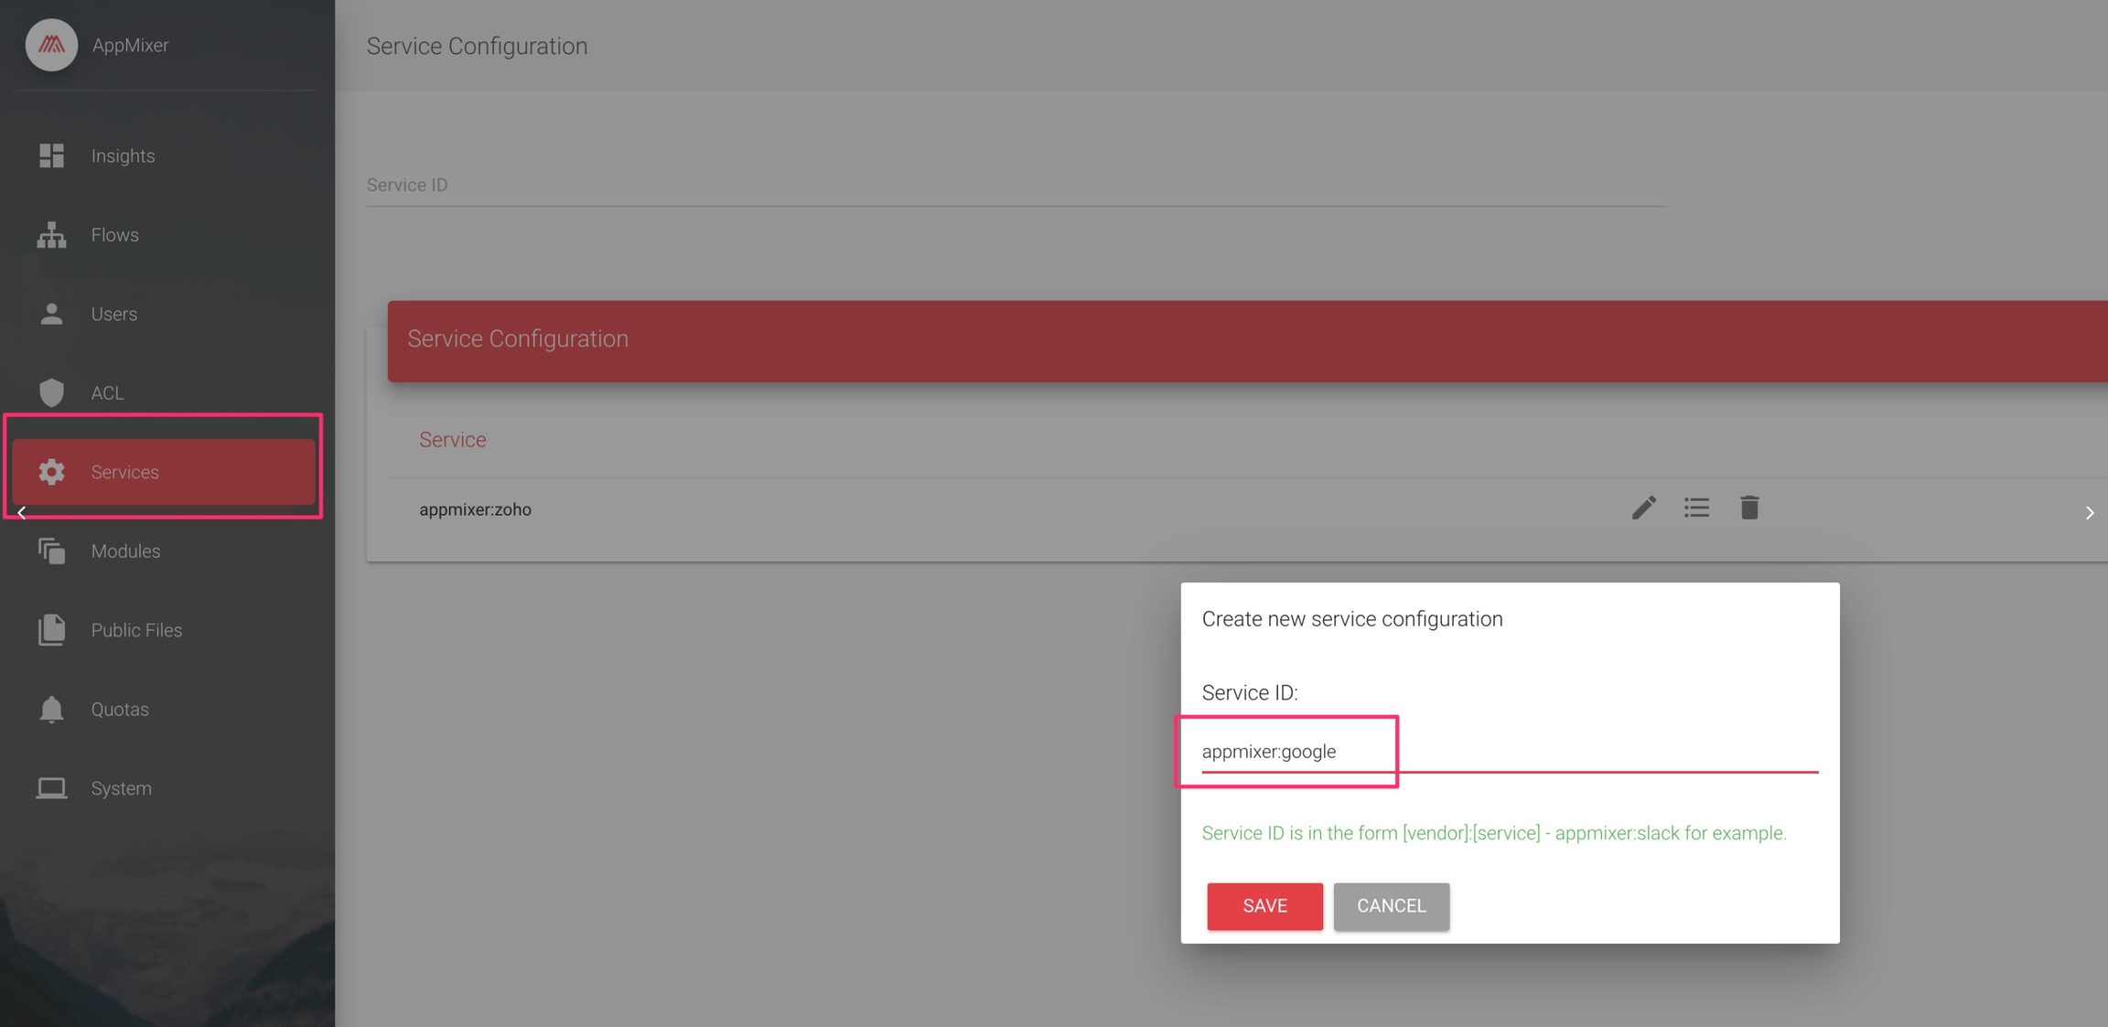Viewport: 2108px width, 1027px height.
Task: Go to Public Files section
Action: [136, 630]
